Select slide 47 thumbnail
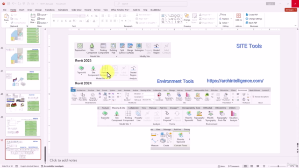The image size is (299, 168). pyautogui.click(x=23, y=80)
